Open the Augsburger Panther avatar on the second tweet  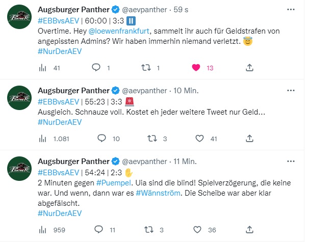[x=19, y=98]
